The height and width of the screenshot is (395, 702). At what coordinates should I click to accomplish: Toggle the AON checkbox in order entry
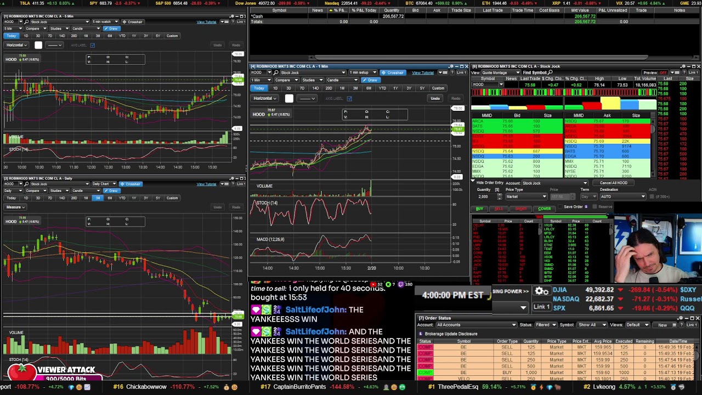pyautogui.click(x=652, y=196)
